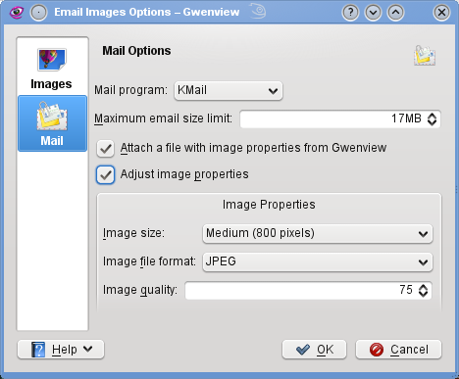Click the Gwenview eye icon in title bar
Image resolution: width=459 pixels, height=379 pixels.
point(16,13)
